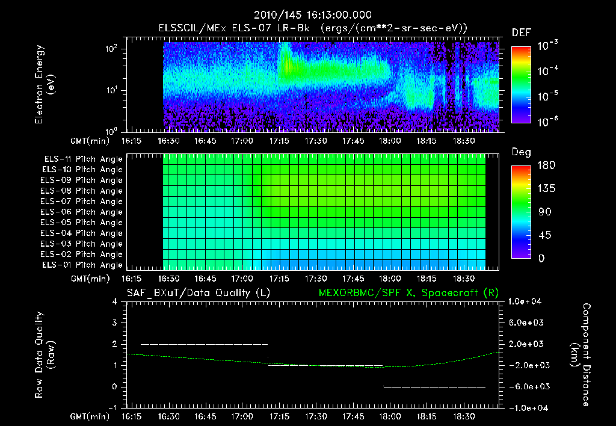This screenshot has width=616, height=426.
Task: Click the 10^-3 tick on DEF scale
Action: click(548, 46)
